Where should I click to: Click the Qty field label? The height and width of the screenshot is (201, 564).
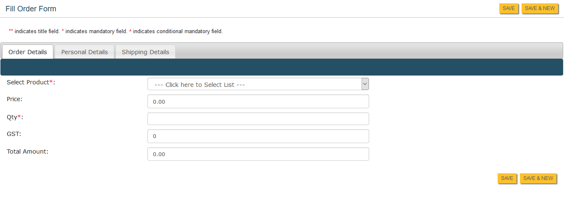click(x=12, y=117)
